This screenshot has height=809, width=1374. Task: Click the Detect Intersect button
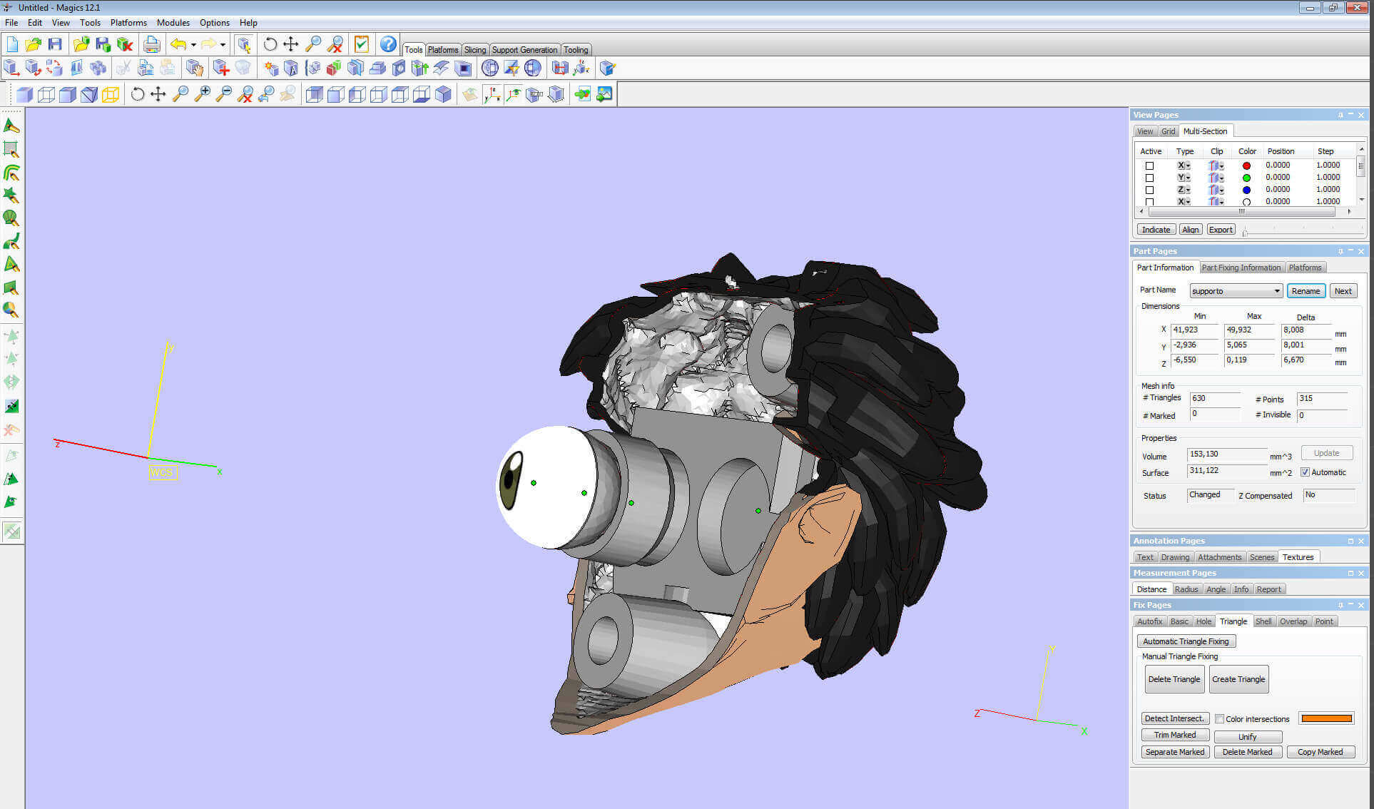coord(1175,718)
